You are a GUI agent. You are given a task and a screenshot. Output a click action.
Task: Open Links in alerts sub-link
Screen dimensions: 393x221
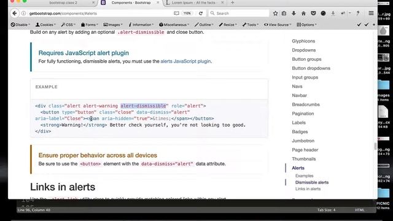click(308, 189)
